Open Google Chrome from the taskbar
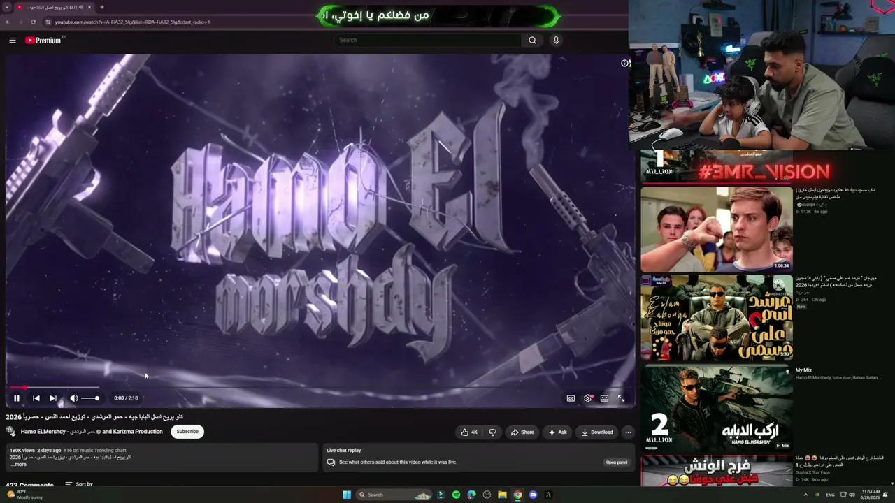The image size is (895, 503). (x=517, y=495)
